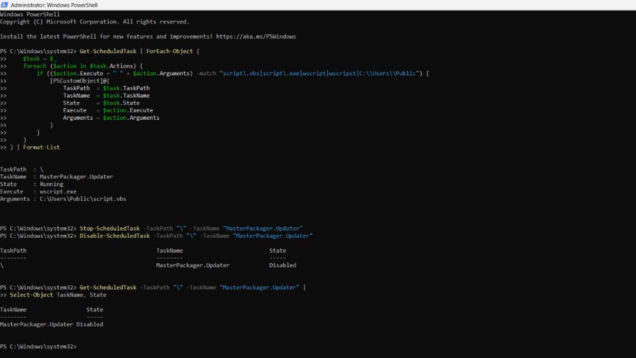The width and height of the screenshot is (636, 358).
Task: Click the 'Stop-ScheduledTask' command
Action: pyautogui.click(x=110, y=228)
